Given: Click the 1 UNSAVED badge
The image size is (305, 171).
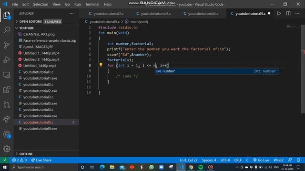Looking at the screenshot, I should click(x=53, y=21).
